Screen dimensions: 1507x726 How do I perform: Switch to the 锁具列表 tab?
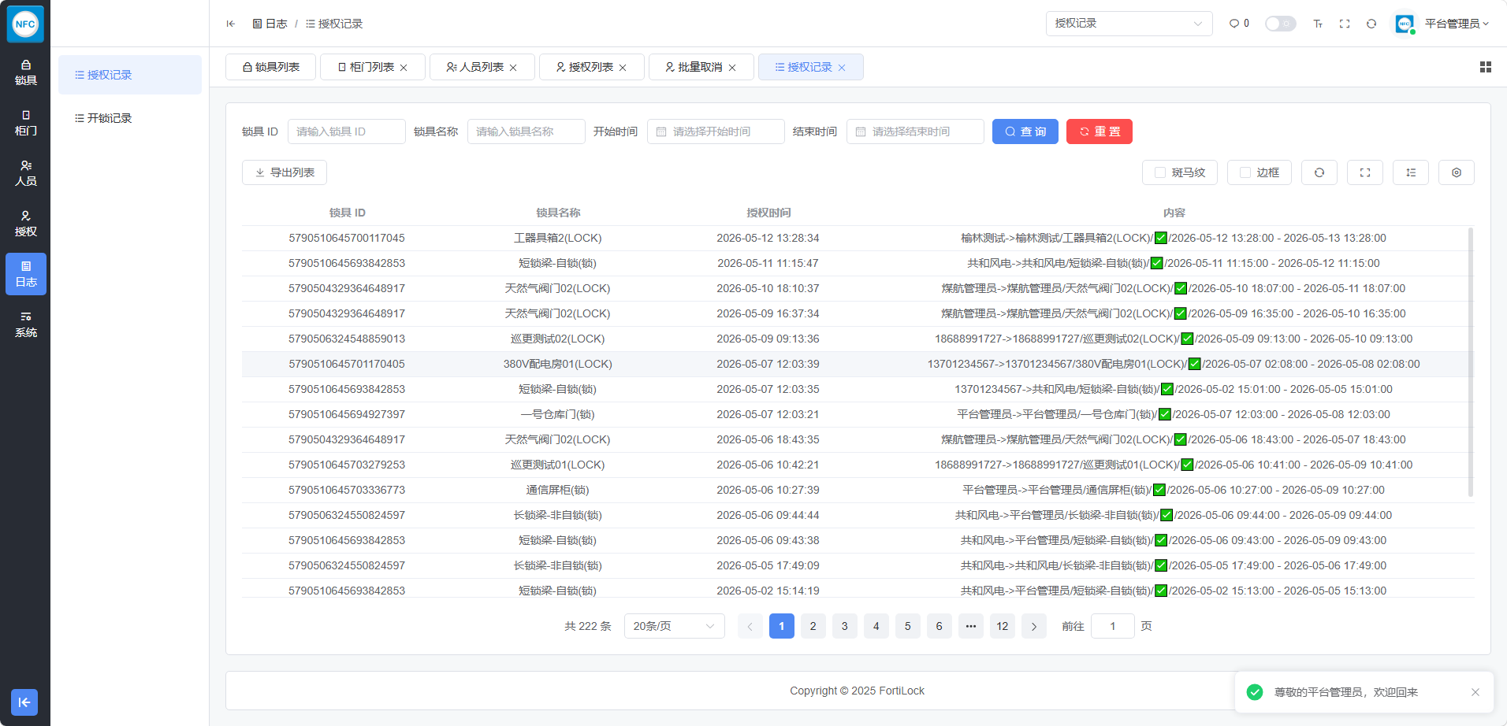tap(270, 67)
